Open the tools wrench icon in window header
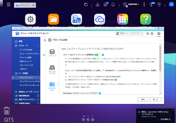Viewport: 176px width, 123px height. pyautogui.click(x=148, y=34)
